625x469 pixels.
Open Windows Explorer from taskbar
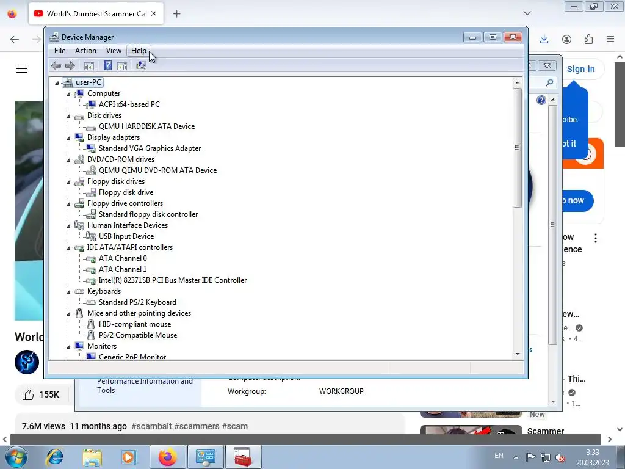point(92,457)
